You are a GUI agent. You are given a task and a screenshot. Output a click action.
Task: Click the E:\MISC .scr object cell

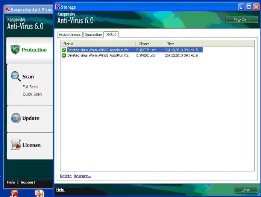pos(146,55)
